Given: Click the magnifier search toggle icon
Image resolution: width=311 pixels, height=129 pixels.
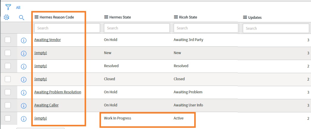Looking at the screenshot, I should [22, 18].
